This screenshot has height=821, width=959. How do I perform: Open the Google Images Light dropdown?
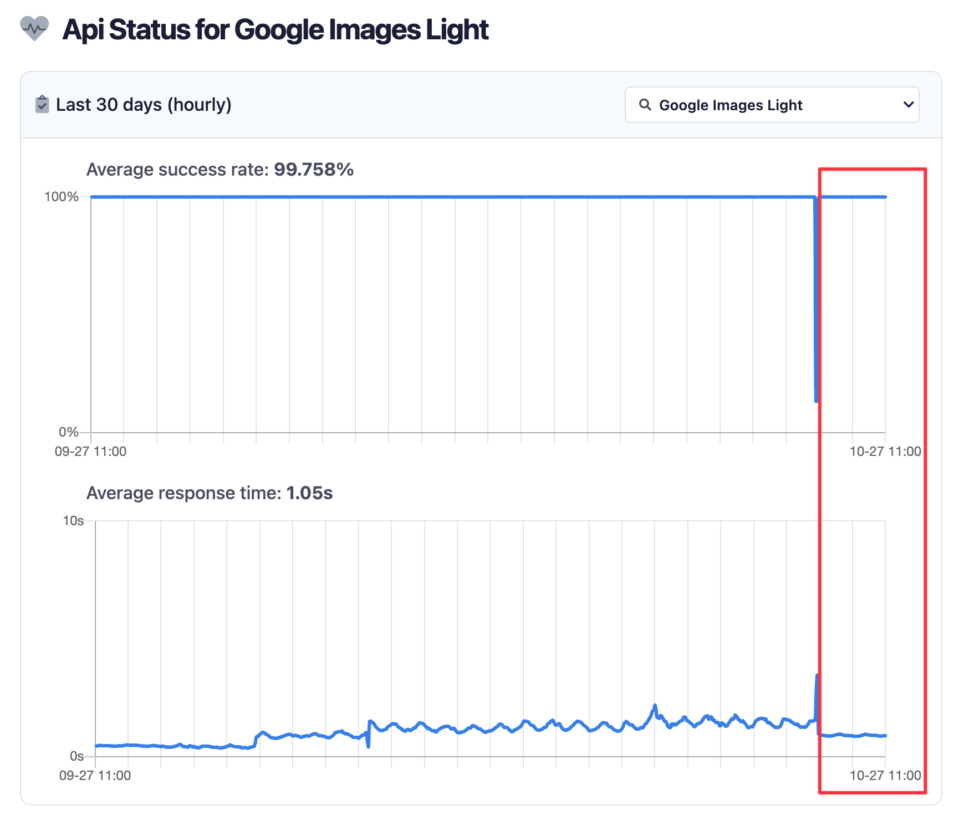pyautogui.click(x=772, y=105)
